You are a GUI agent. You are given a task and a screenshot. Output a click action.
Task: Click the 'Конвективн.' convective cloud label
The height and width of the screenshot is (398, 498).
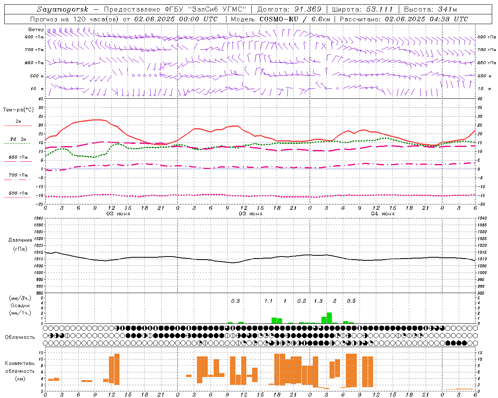tap(20, 363)
